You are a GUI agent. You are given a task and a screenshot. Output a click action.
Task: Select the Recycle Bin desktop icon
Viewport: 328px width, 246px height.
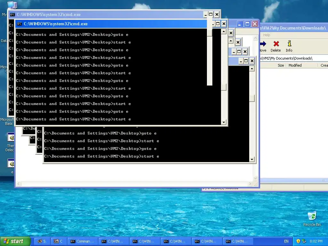tap(312, 219)
